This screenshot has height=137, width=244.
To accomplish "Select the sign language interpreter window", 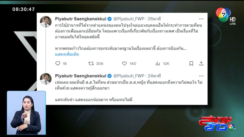I will click(26, 113).
